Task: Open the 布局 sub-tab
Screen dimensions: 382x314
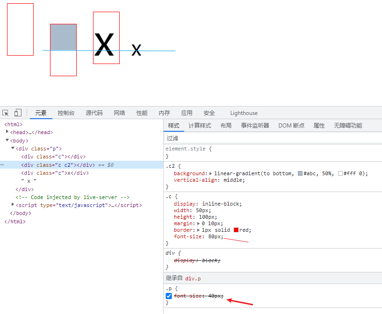Action: click(x=226, y=126)
